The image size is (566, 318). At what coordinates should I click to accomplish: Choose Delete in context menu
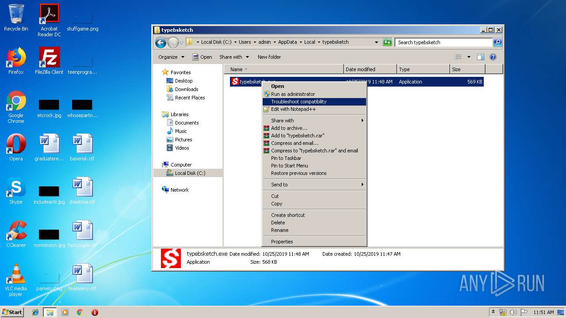tap(314, 223)
